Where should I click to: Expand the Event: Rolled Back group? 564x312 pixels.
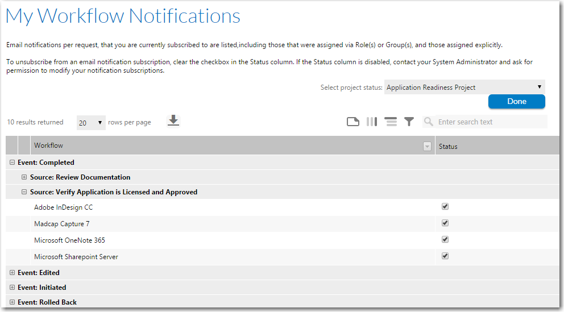click(x=12, y=302)
